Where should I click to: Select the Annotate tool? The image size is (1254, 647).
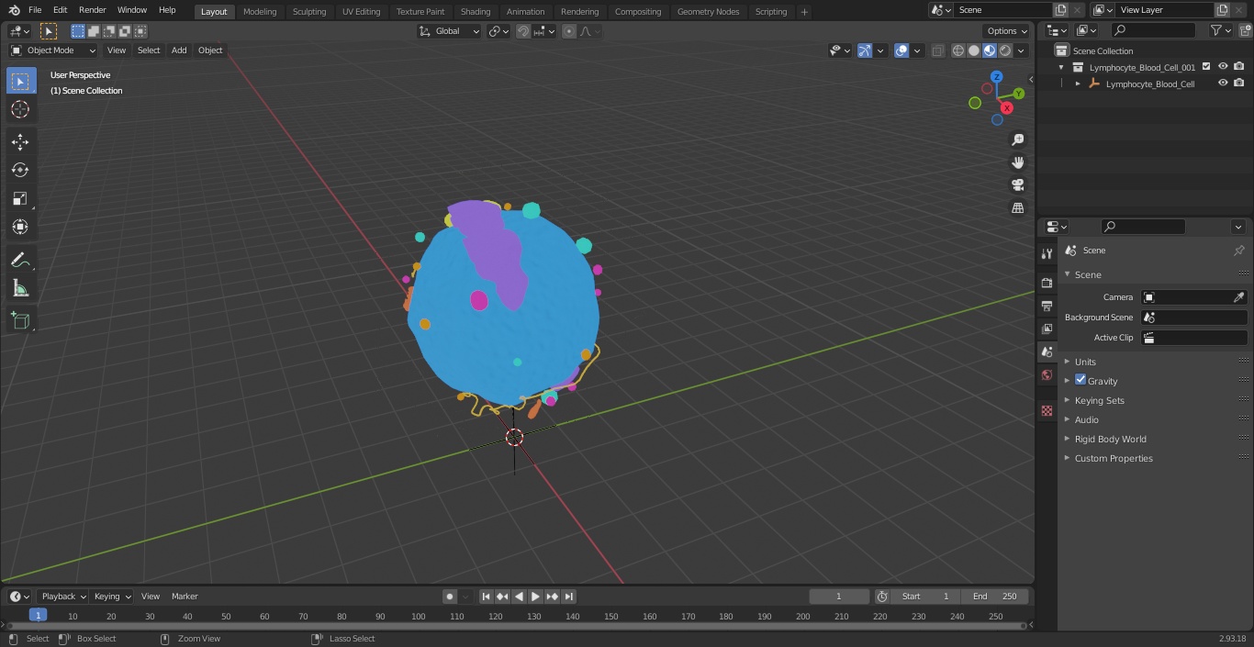coord(20,260)
